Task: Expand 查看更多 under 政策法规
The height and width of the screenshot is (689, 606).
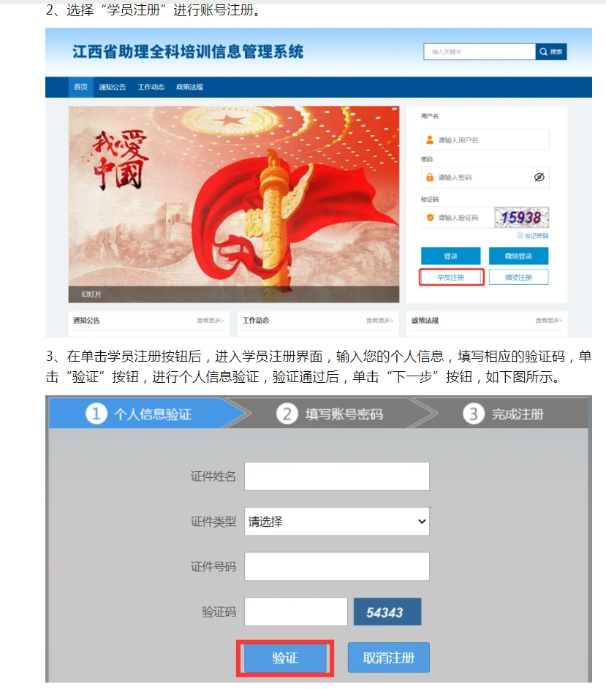Action: [x=549, y=320]
